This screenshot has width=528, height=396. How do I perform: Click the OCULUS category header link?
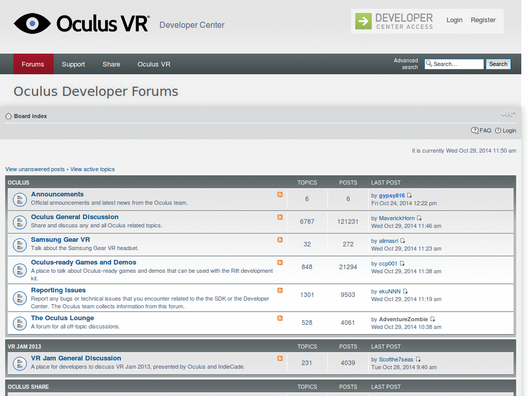(19, 183)
